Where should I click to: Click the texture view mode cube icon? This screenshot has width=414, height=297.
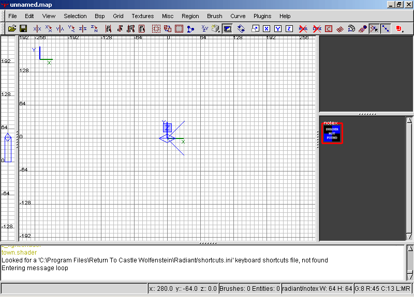tap(216, 28)
